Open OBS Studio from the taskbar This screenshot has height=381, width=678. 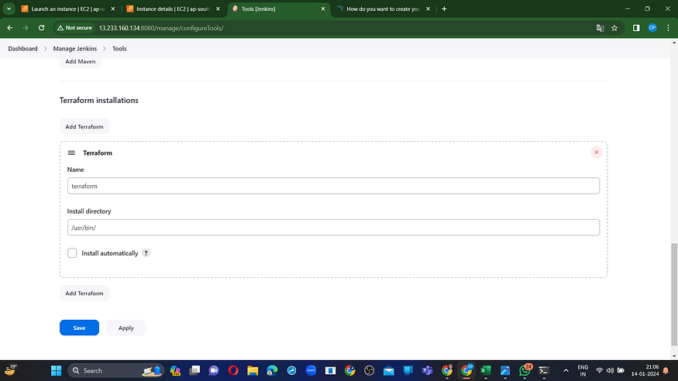[x=370, y=371]
